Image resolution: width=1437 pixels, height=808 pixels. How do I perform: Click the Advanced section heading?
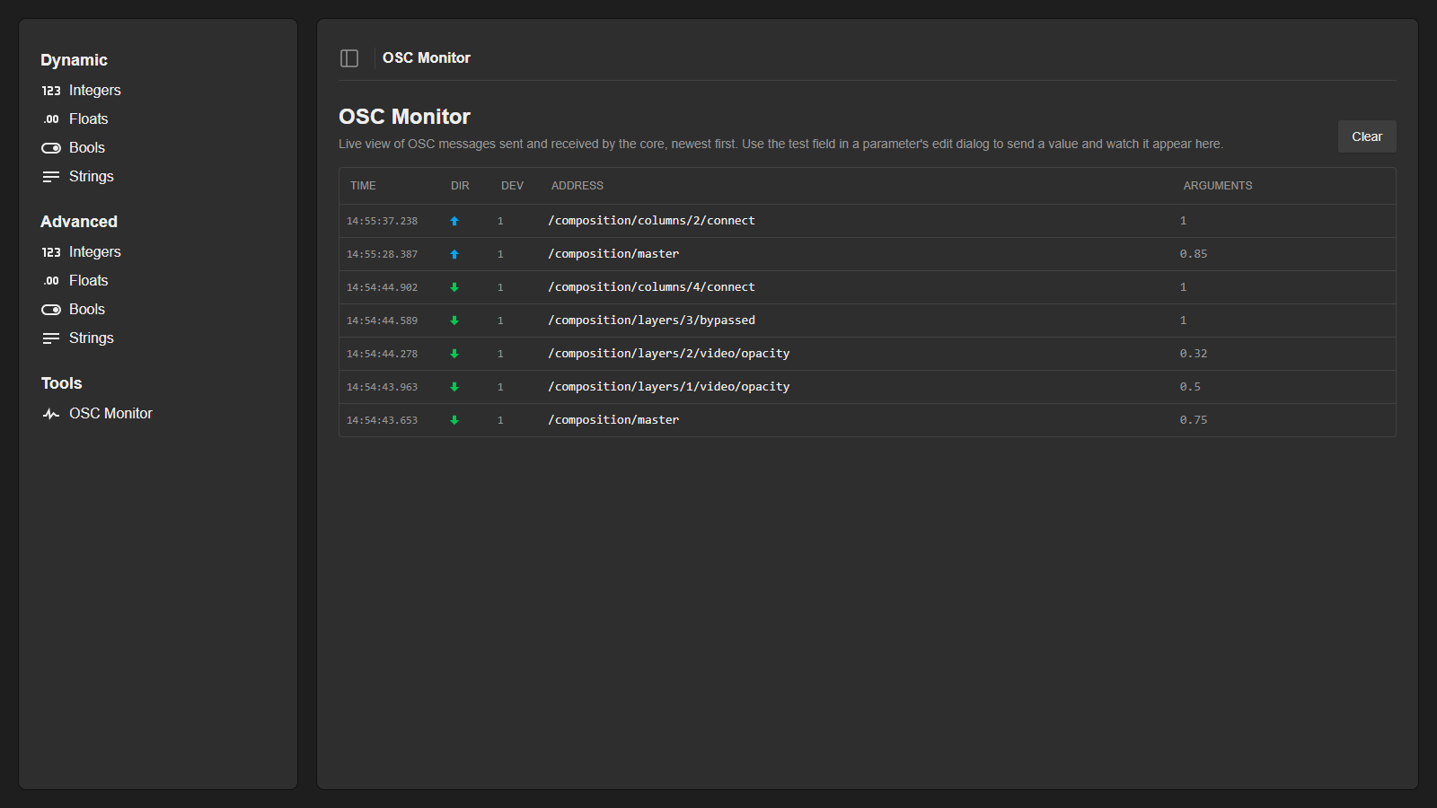pyautogui.click(x=79, y=222)
